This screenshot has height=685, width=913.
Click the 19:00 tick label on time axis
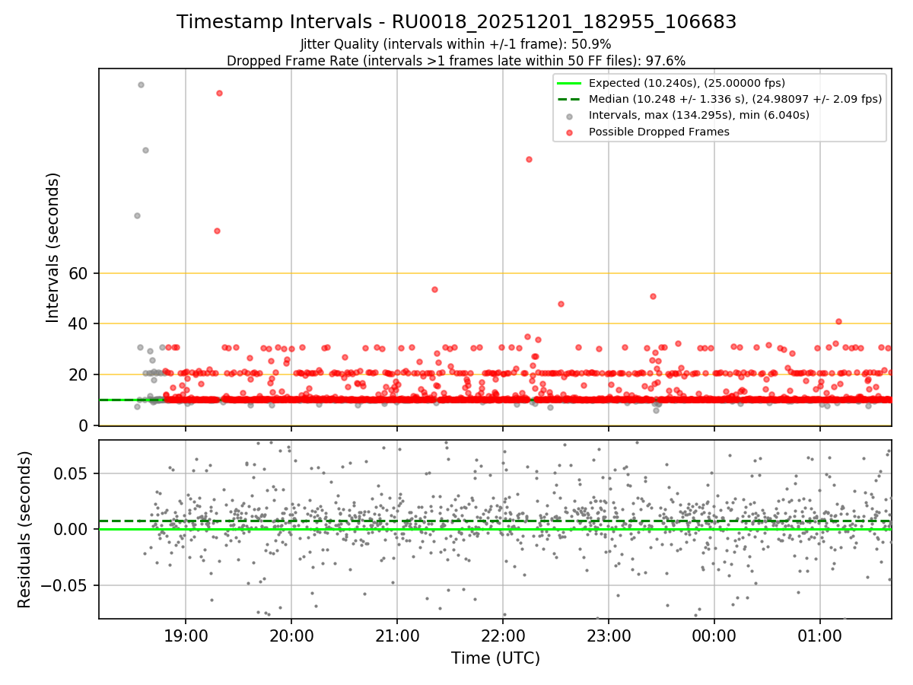click(186, 636)
